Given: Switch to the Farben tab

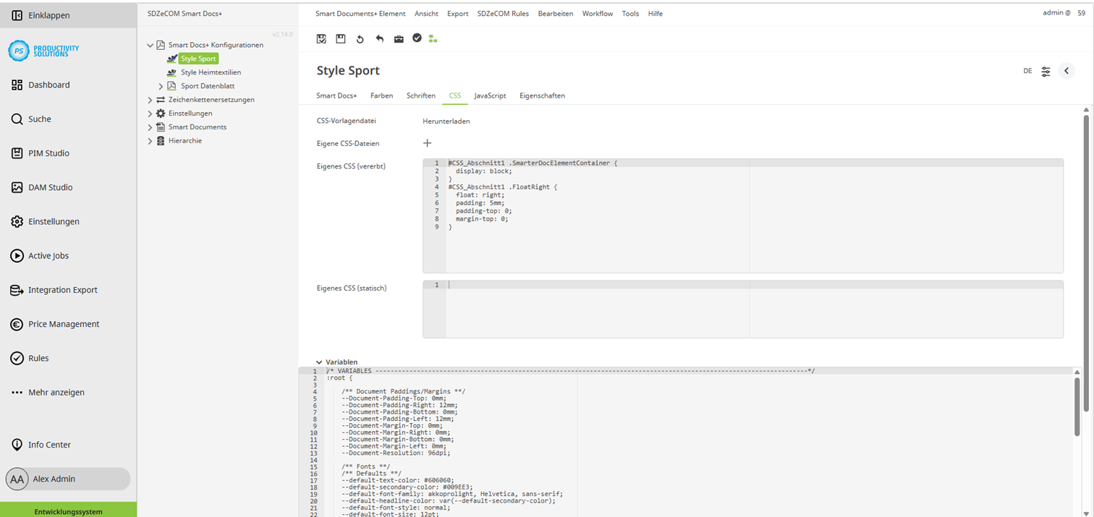Looking at the screenshot, I should click(x=381, y=95).
